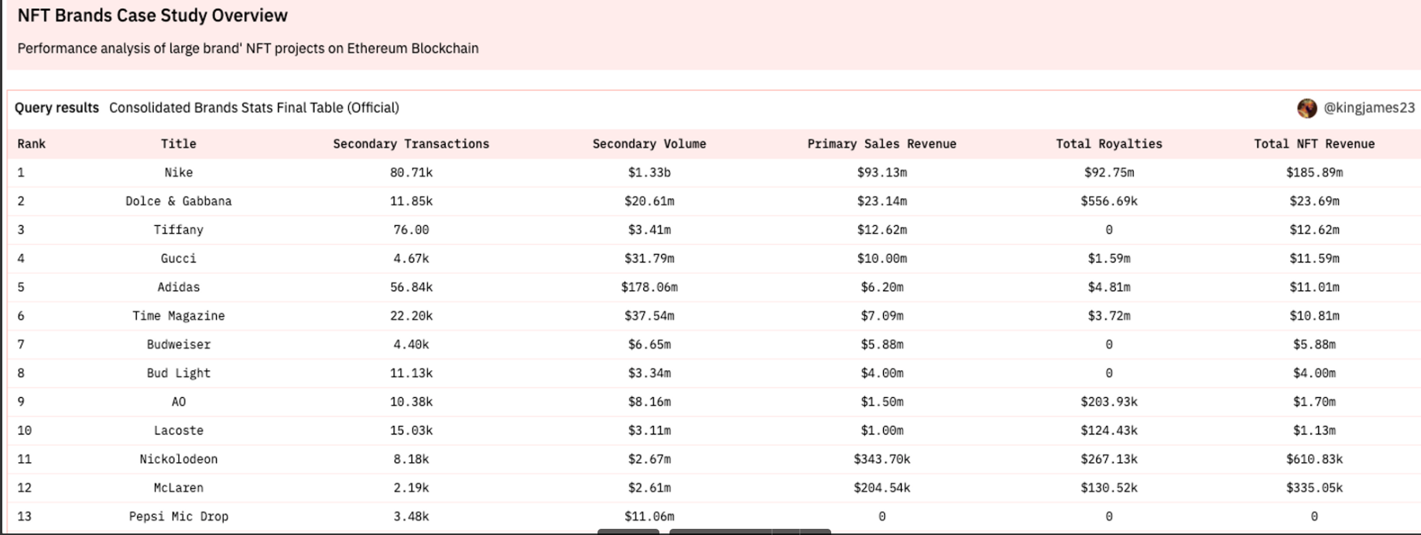
Task: Click Nike's $1.33b secondary volume
Action: [x=649, y=173]
